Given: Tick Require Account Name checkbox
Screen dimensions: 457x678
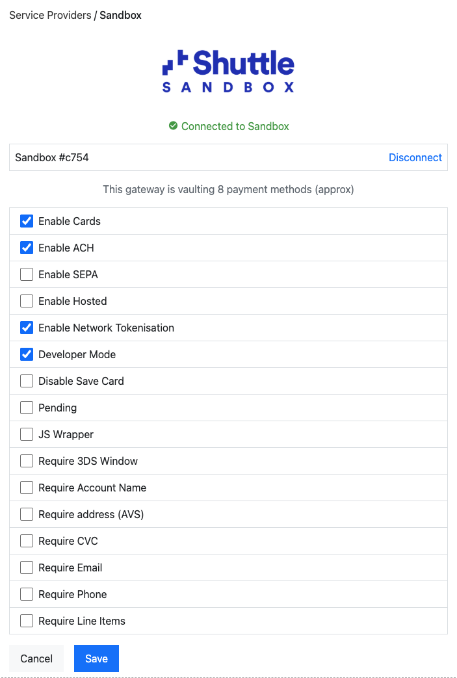Looking at the screenshot, I should point(27,488).
